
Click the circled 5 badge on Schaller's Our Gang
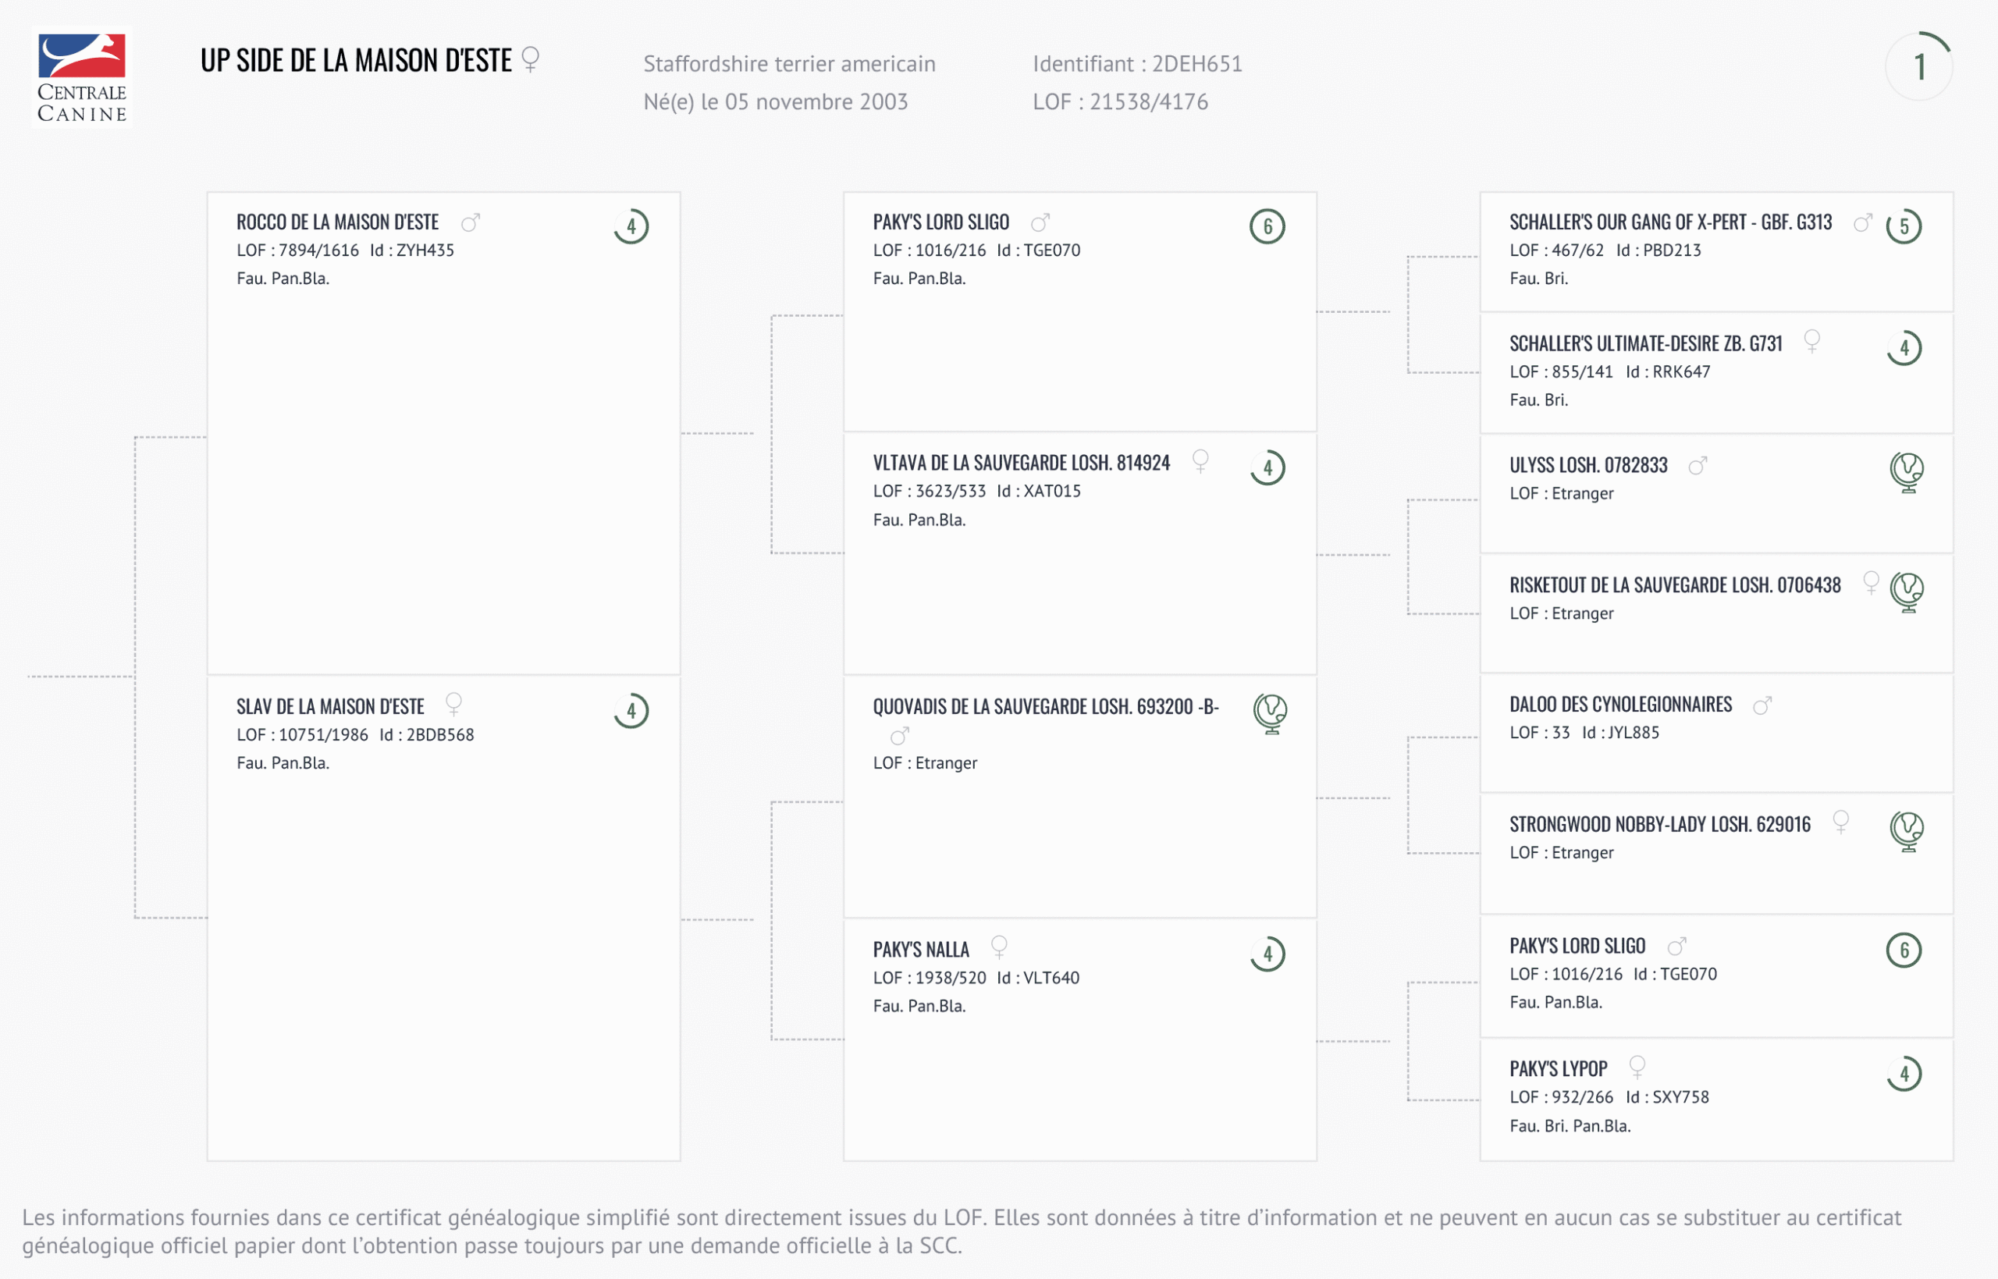coord(1904,226)
